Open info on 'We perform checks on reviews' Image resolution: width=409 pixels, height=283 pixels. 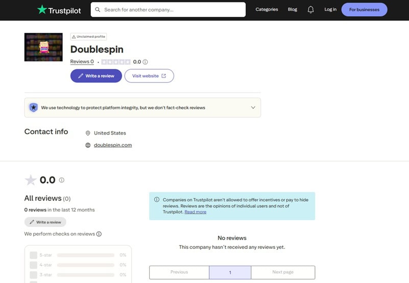point(99,234)
